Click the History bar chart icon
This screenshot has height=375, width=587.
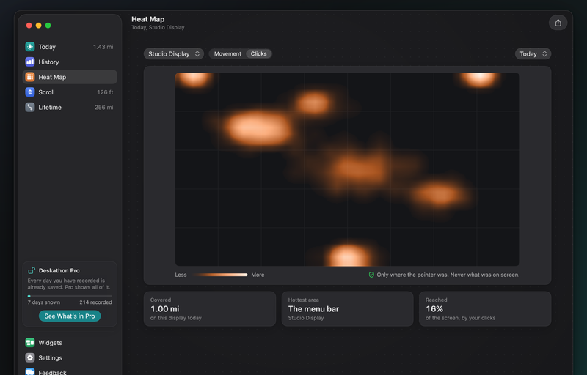coord(30,62)
